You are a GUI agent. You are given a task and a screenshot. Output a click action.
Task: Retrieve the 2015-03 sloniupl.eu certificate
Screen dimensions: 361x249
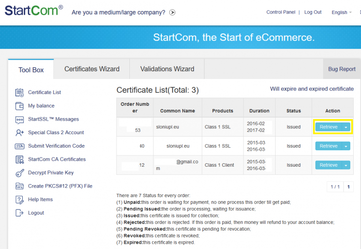(x=328, y=146)
